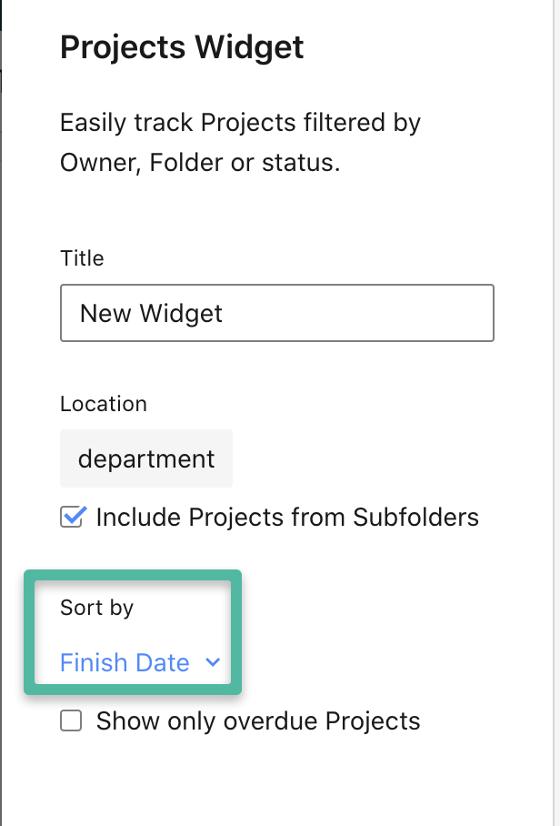560x826 pixels.
Task: Click the 'Title' field label
Action: tap(82, 258)
